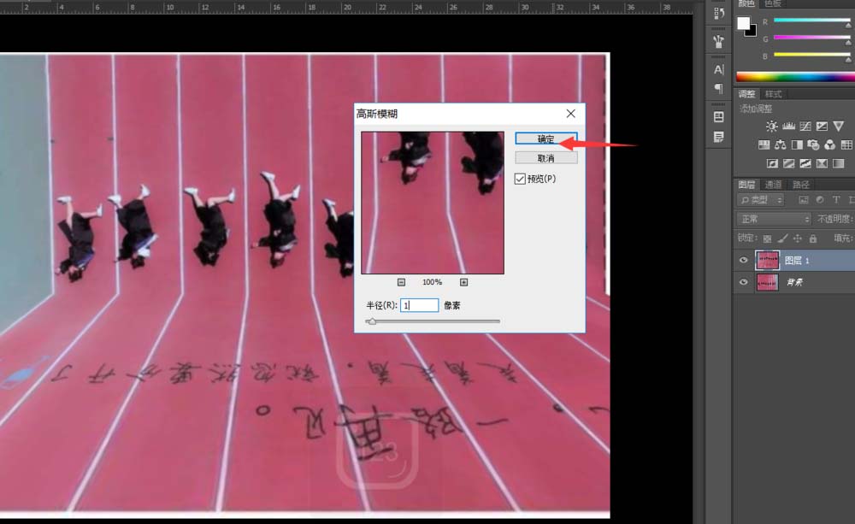Toggle lock position icon
This screenshot has height=524, width=855.
[x=797, y=238]
